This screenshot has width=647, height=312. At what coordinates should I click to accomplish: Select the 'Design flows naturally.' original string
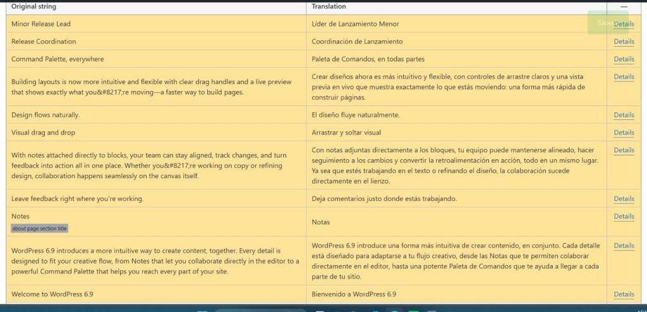[45, 115]
